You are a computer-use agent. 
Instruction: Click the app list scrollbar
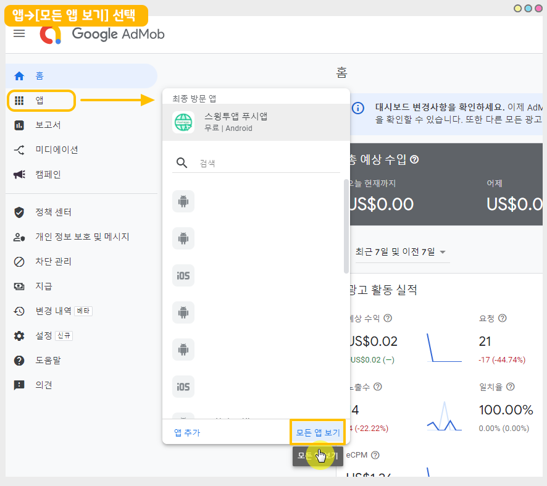tap(346, 226)
